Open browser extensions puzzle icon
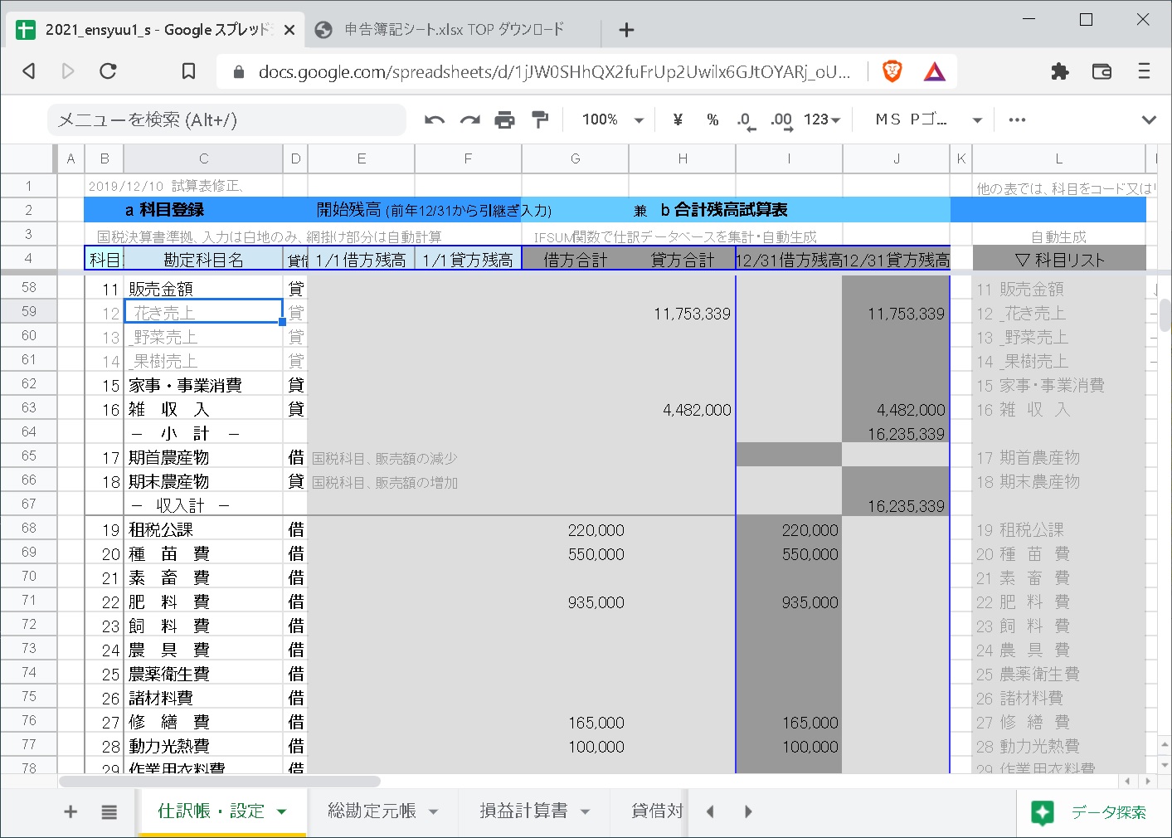The width and height of the screenshot is (1172, 838). click(1059, 71)
